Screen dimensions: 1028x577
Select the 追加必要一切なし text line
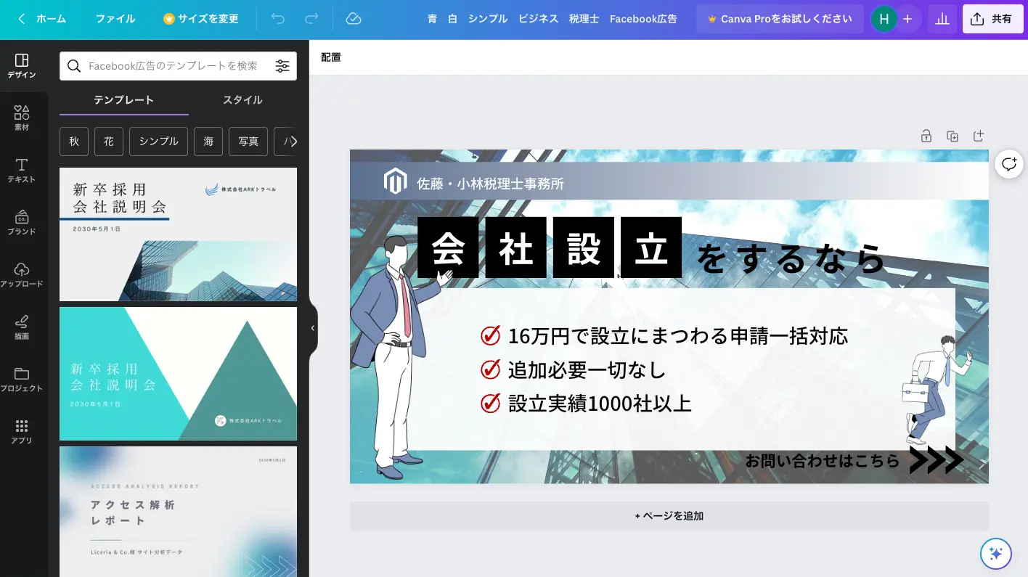tap(587, 370)
